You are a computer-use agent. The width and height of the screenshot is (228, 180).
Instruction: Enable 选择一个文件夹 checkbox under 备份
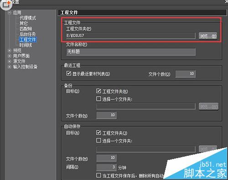click(98, 99)
